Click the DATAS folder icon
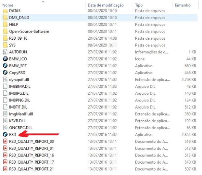The image size is (202, 175). pyautogui.click(x=5, y=11)
